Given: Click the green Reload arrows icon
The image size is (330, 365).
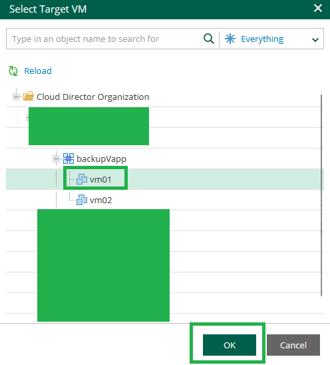Looking at the screenshot, I should [13, 71].
